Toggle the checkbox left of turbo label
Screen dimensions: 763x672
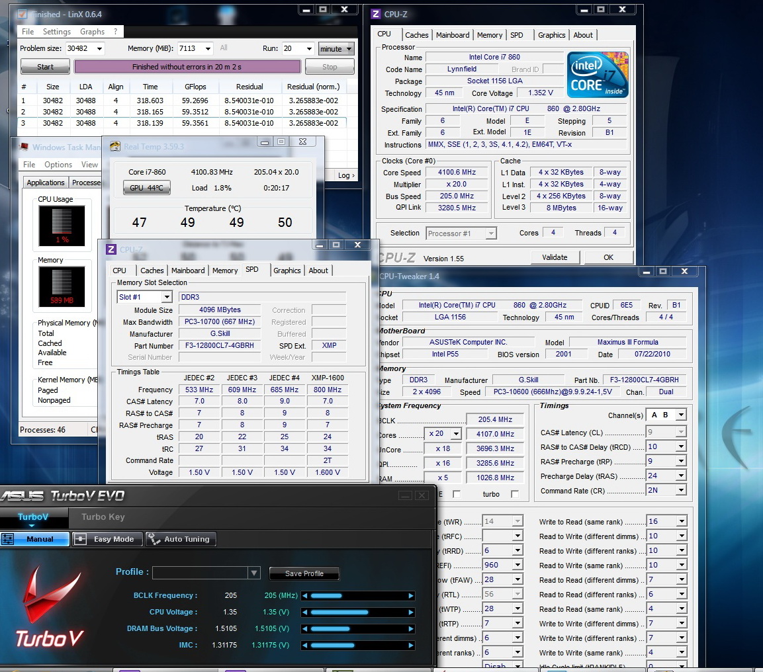[457, 494]
